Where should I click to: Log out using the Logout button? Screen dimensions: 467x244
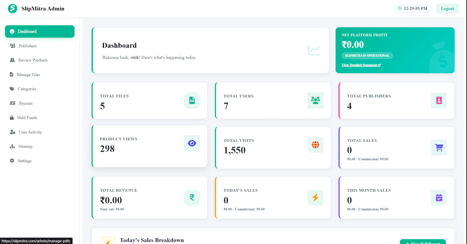(x=447, y=8)
